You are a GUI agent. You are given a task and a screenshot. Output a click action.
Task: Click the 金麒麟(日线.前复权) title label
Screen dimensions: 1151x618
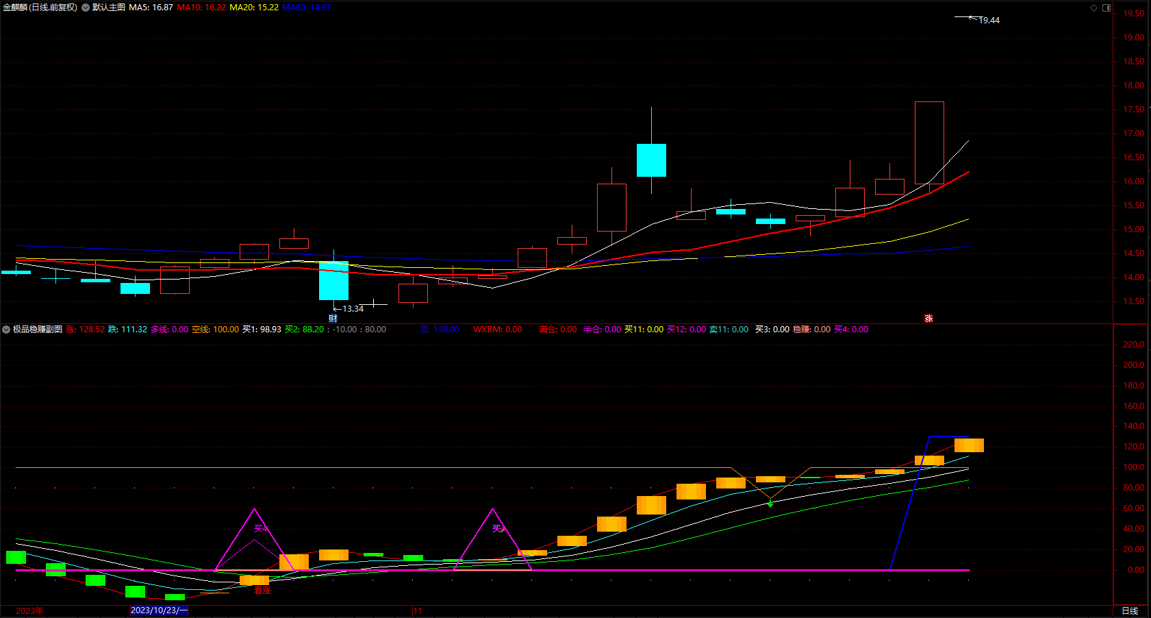click(40, 8)
